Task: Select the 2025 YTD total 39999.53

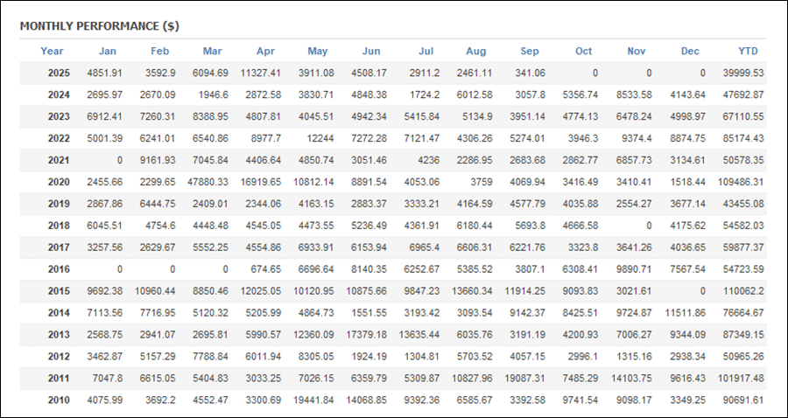Action: tap(742, 73)
